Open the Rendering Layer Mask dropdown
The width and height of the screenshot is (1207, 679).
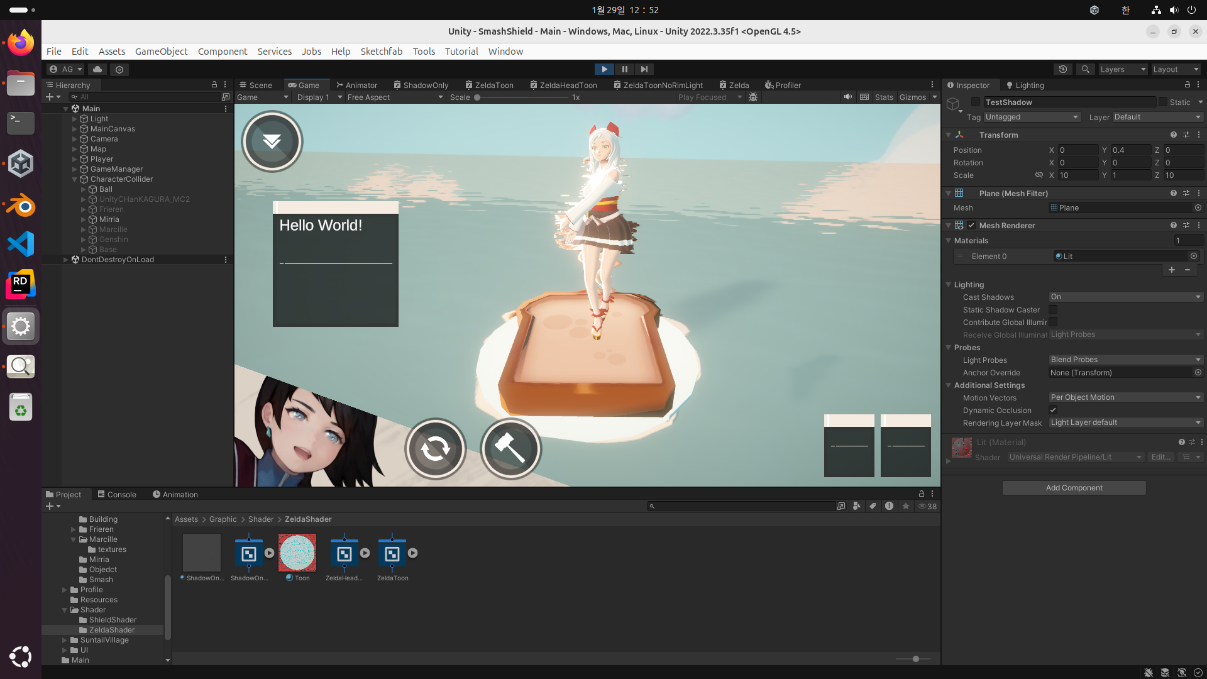[1126, 422]
